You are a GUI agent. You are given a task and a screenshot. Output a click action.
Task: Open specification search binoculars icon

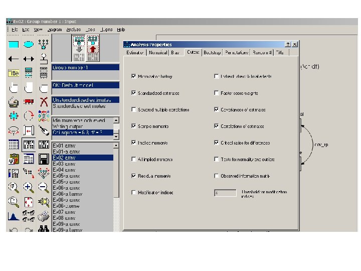[x=44, y=229]
